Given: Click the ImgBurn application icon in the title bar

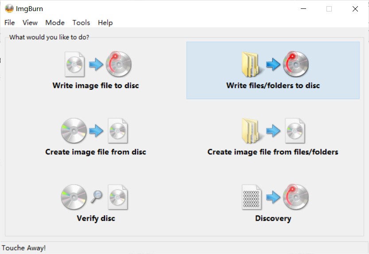Looking at the screenshot, I should click(9, 9).
